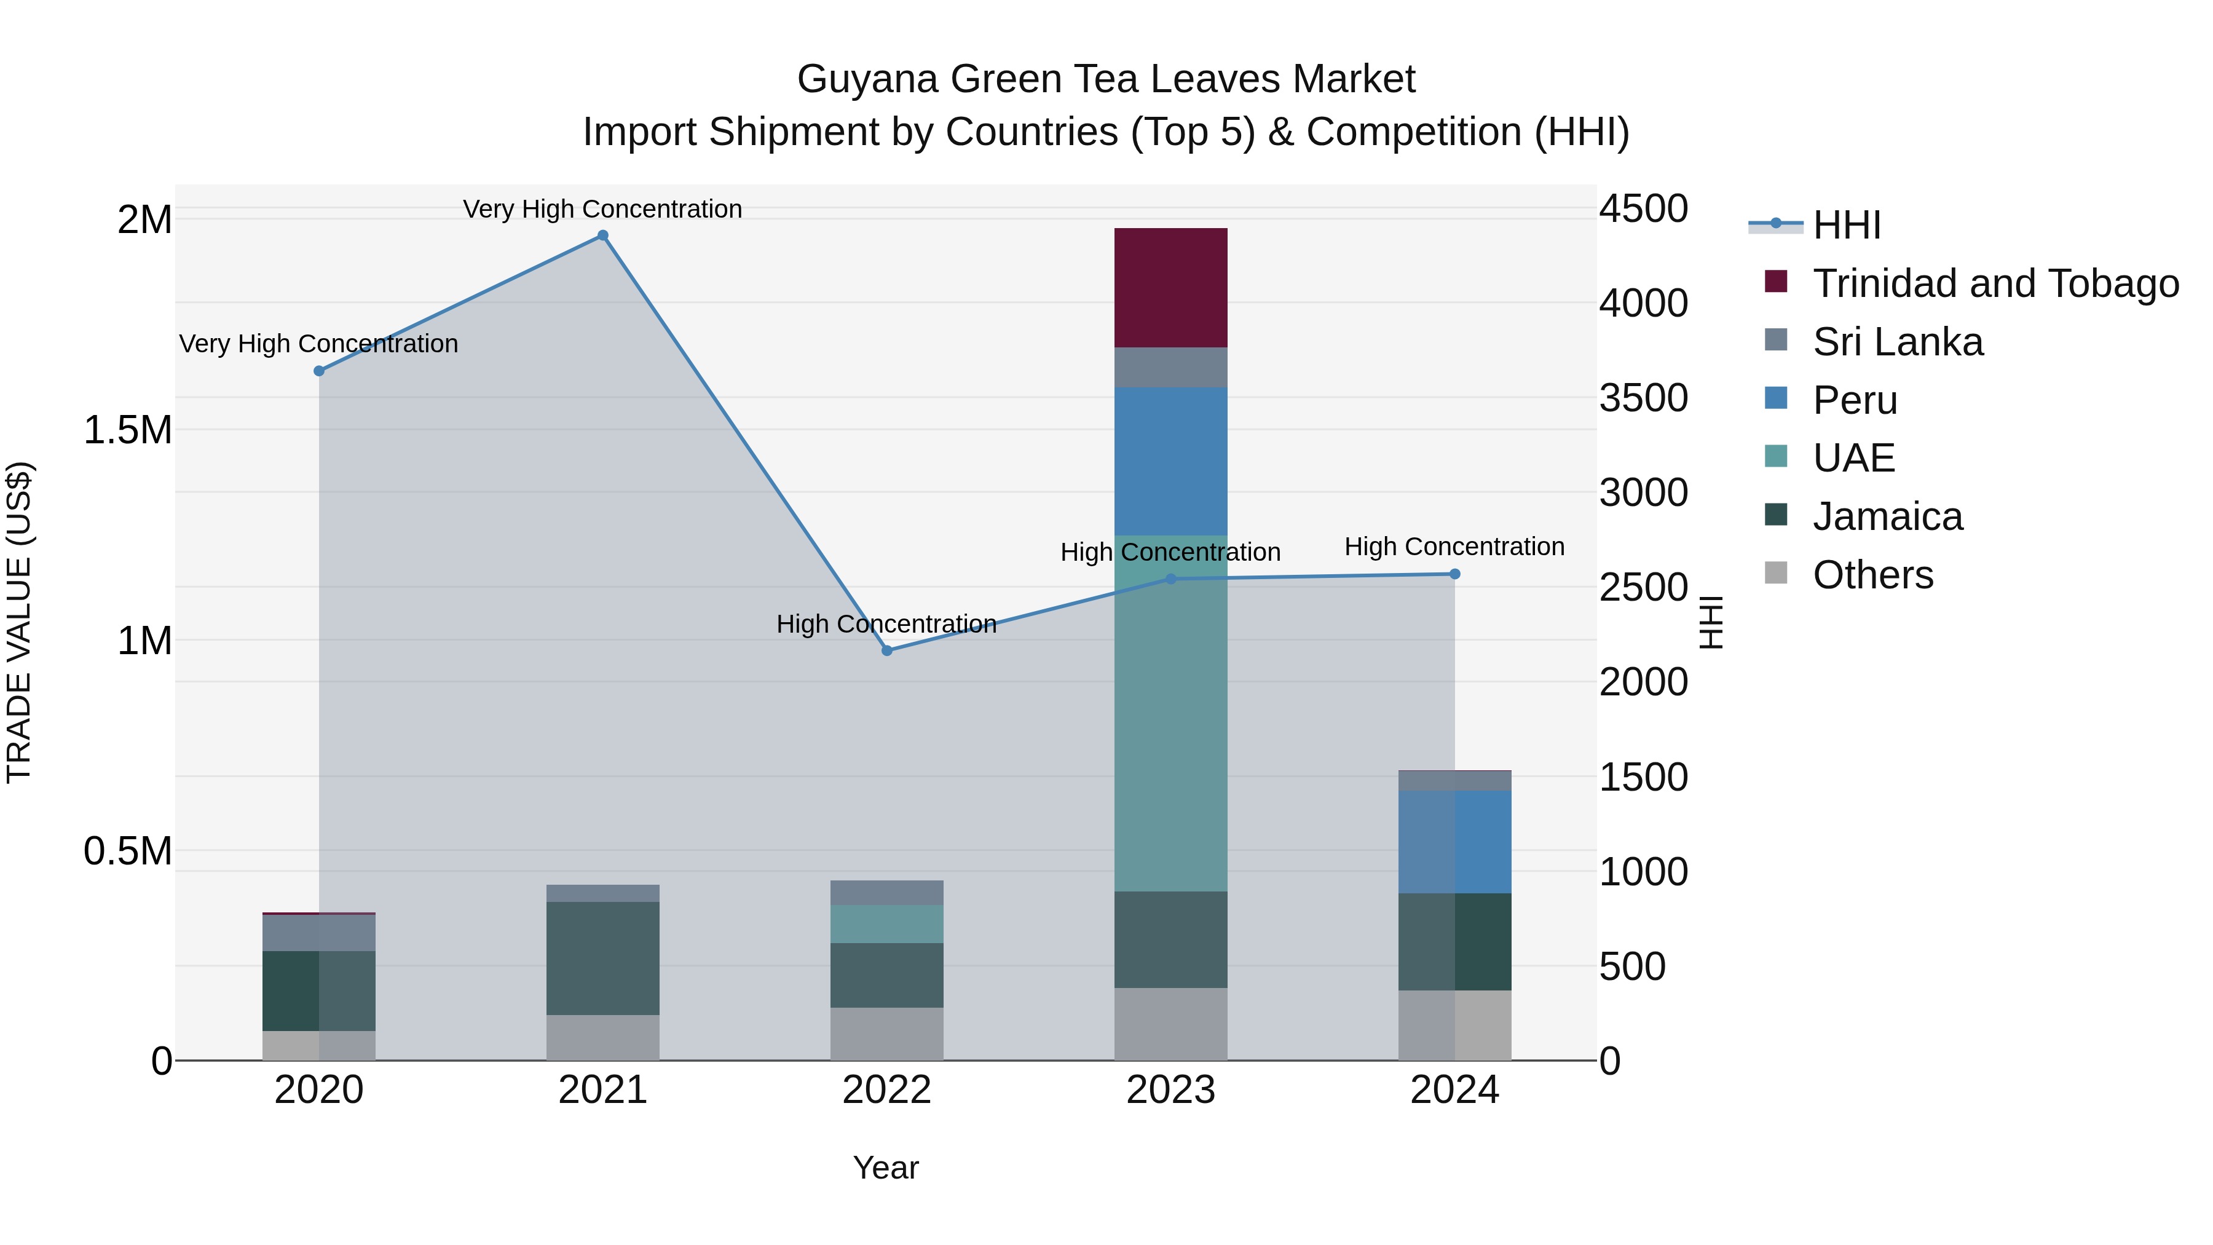This screenshot has height=1245, width=2213.
Task: Click the 2021 x-axis label
Action: click(603, 1090)
